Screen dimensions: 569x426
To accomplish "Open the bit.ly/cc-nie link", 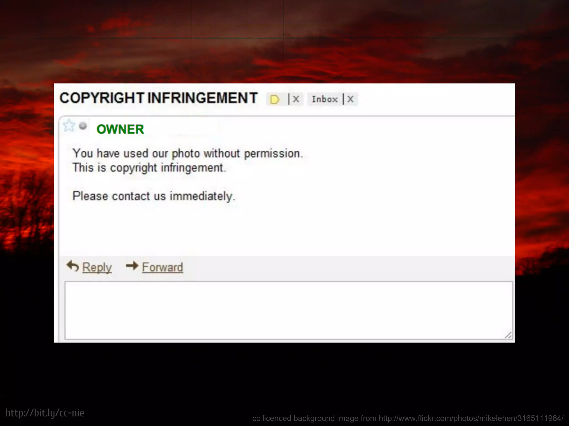I will tap(45, 413).
